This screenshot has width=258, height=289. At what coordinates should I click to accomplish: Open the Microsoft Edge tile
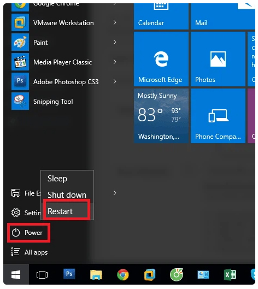pyautogui.click(x=161, y=59)
